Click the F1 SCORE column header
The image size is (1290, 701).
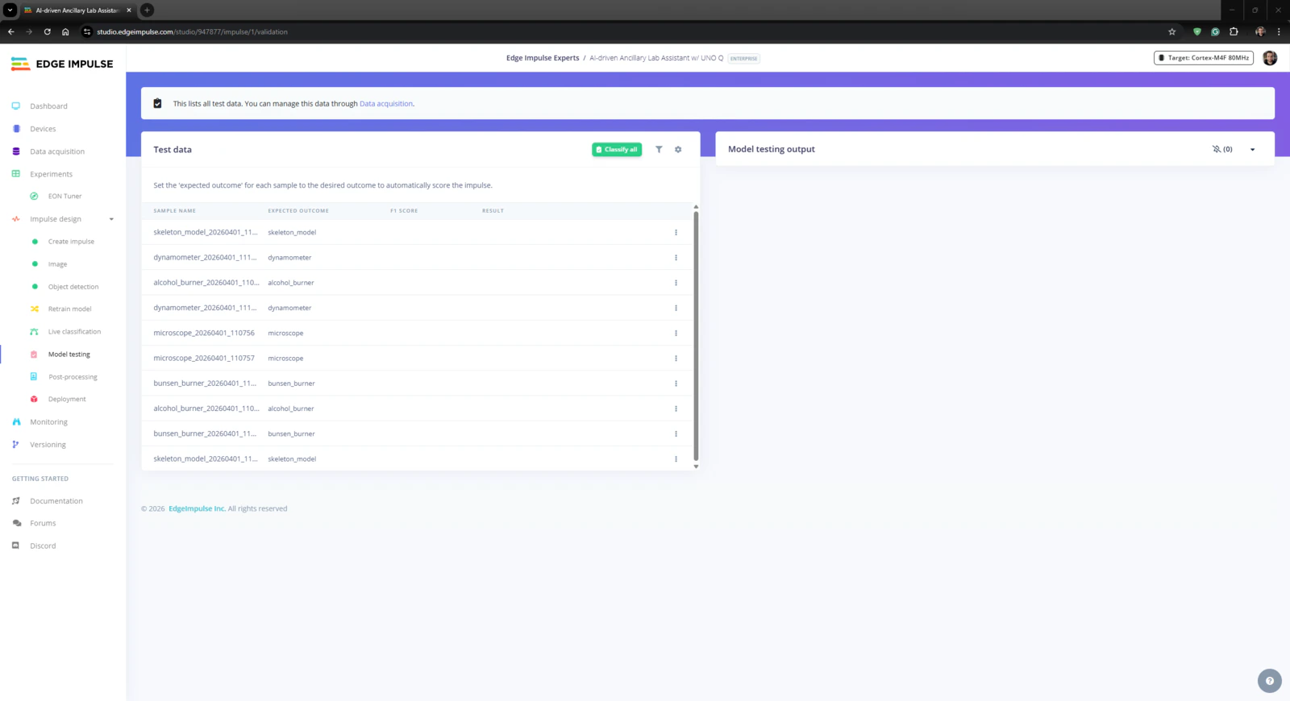404,211
